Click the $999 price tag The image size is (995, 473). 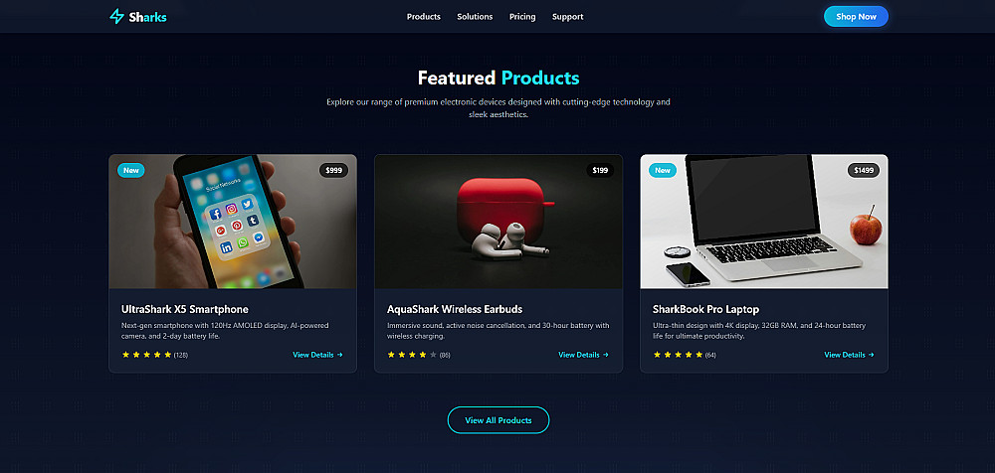[333, 170]
